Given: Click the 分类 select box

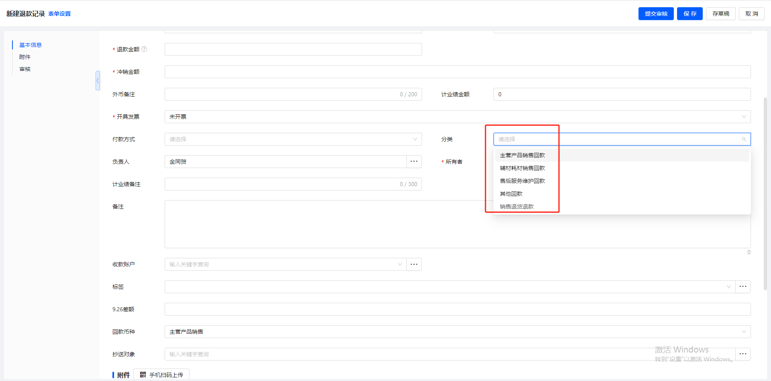Looking at the screenshot, I should tap(622, 139).
